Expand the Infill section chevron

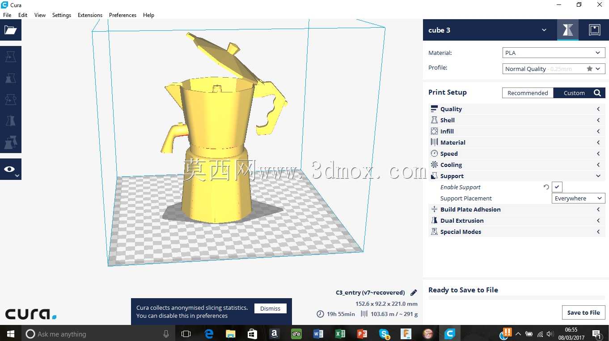tap(598, 131)
